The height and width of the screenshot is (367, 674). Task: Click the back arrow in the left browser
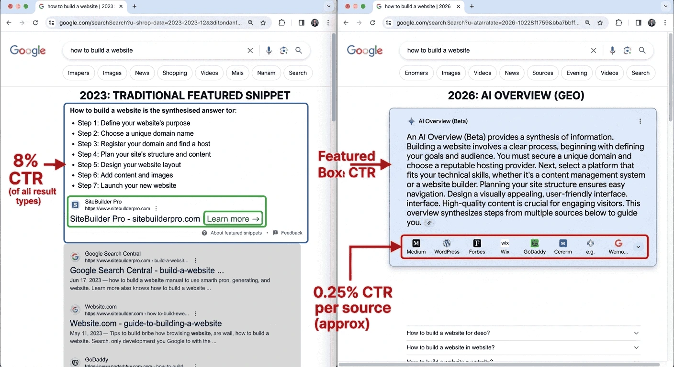pos(9,22)
